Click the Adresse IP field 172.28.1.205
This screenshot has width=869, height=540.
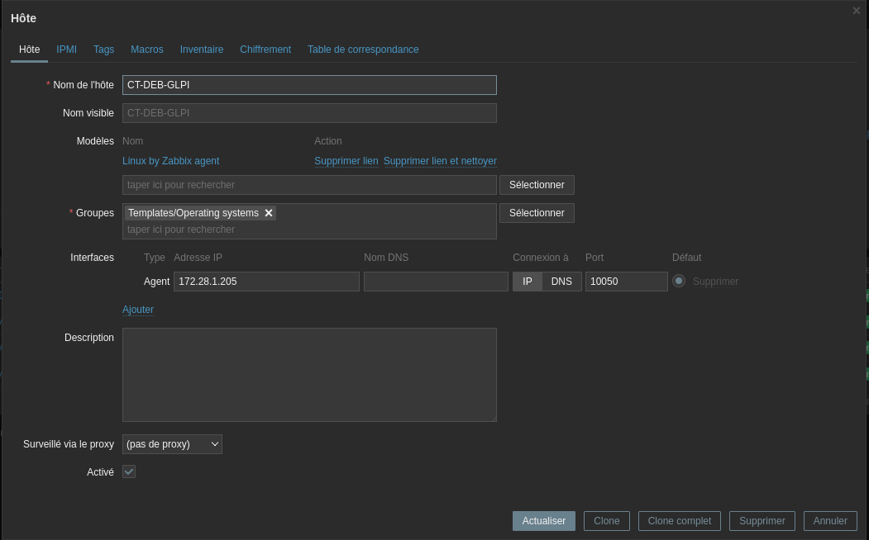[x=266, y=282]
